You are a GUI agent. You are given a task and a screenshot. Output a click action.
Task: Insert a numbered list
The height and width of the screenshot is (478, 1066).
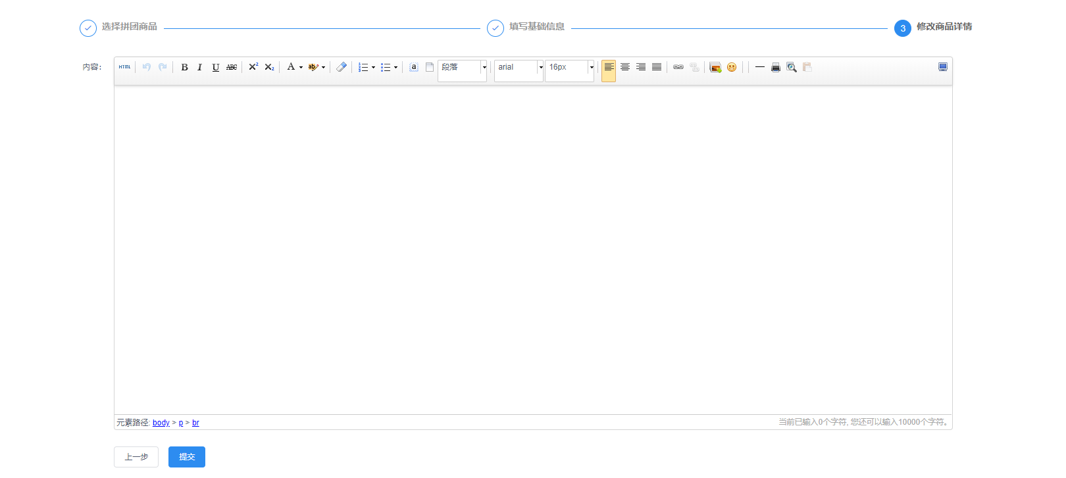tap(363, 67)
